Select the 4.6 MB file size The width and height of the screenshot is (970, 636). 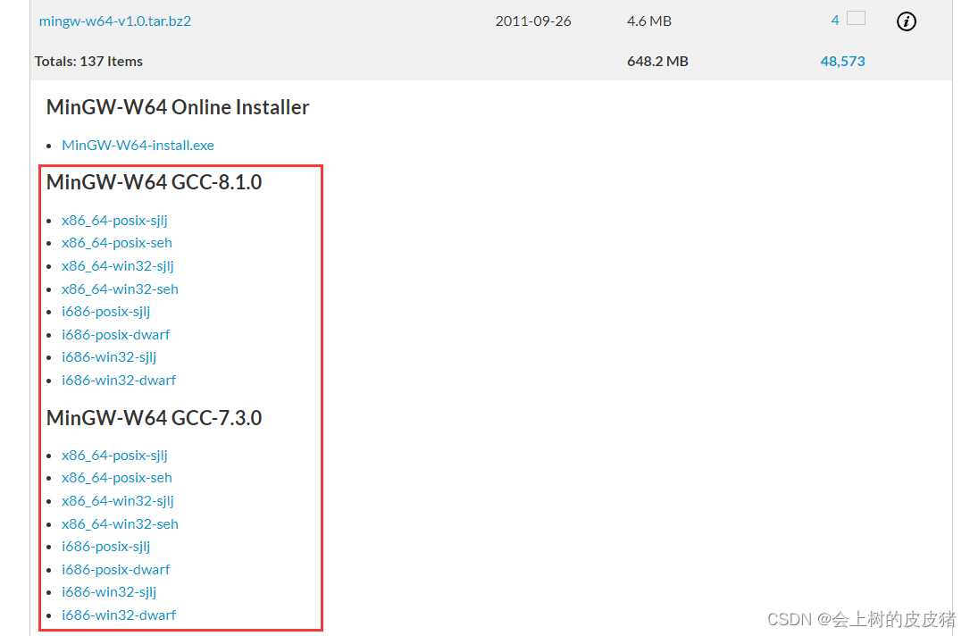(x=649, y=21)
